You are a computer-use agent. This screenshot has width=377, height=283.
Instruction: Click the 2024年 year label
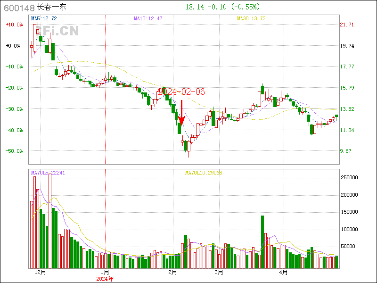105,279
